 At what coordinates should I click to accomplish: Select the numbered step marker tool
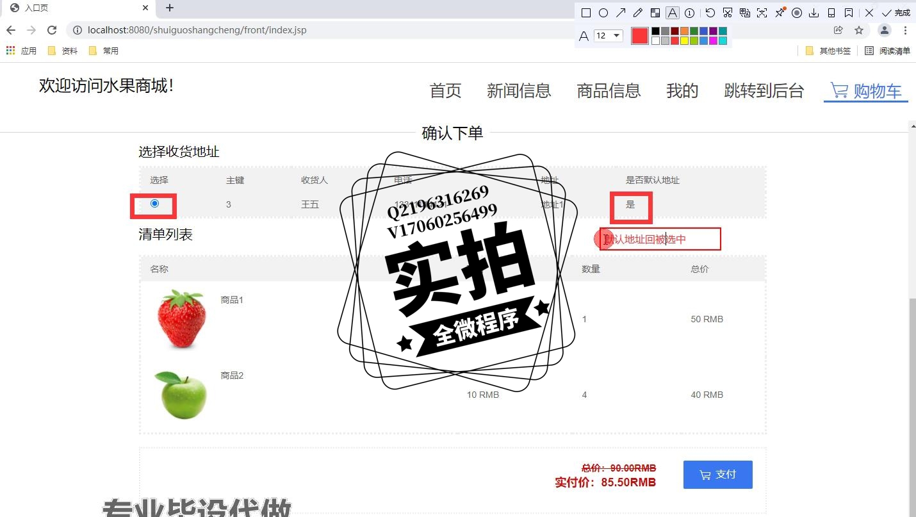(x=689, y=13)
